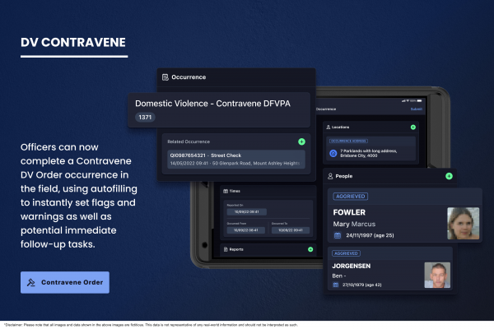
Task: Click the location pin icon
Action: [333, 153]
